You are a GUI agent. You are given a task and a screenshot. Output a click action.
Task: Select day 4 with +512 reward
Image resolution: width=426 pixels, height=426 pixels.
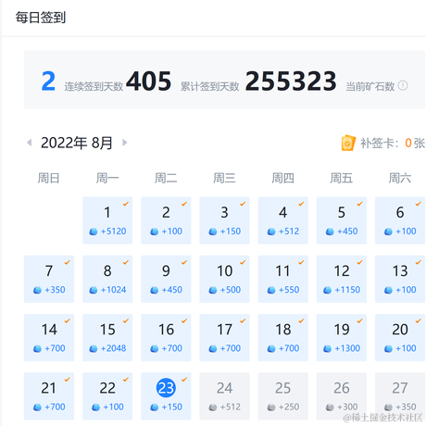pos(283,220)
